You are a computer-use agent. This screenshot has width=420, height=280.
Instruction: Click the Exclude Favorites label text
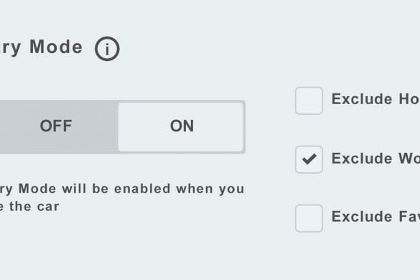point(375,217)
